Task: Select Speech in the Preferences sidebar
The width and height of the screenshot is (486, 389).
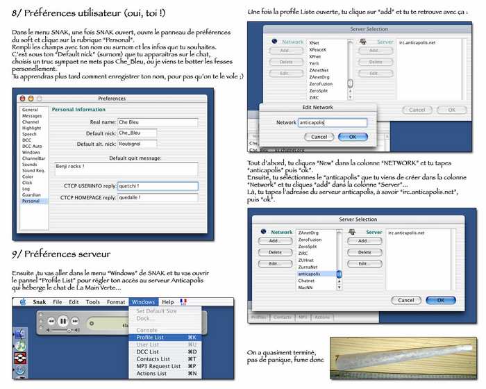Action: coord(29,134)
